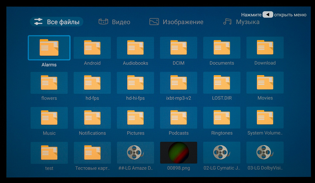
Task: Click the back arrow menu button
Action: coord(268,15)
